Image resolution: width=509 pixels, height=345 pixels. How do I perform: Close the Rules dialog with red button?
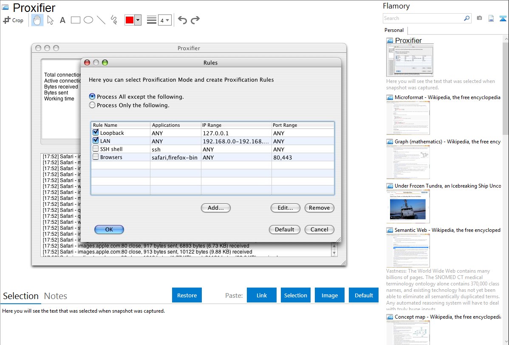(x=87, y=63)
